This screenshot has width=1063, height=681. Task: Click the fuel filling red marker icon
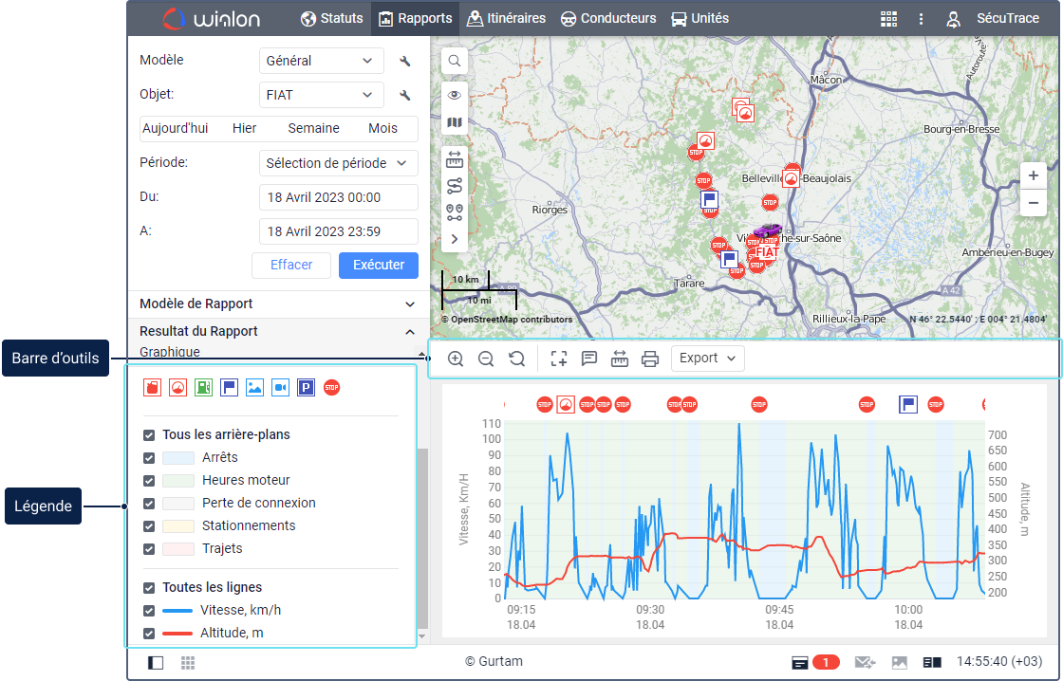[x=153, y=388]
